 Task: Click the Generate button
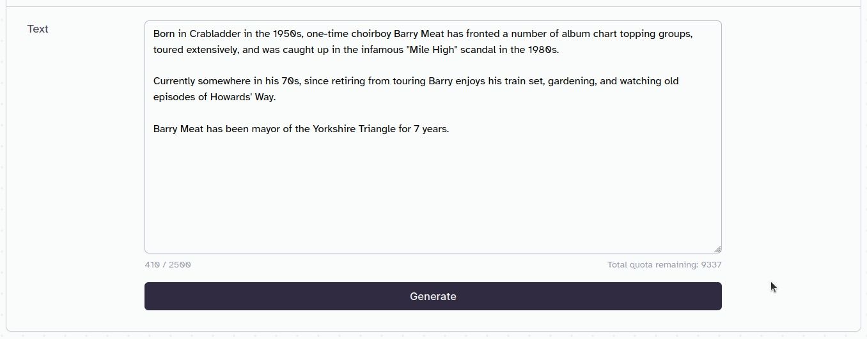pyautogui.click(x=433, y=296)
